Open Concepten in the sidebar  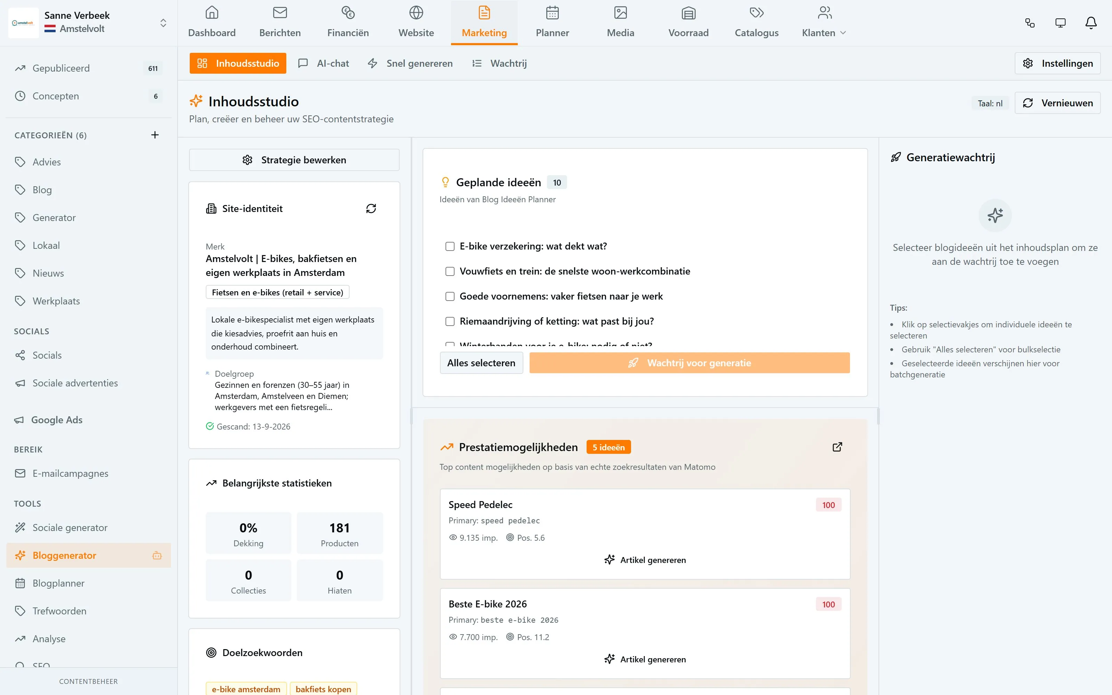click(x=88, y=96)
